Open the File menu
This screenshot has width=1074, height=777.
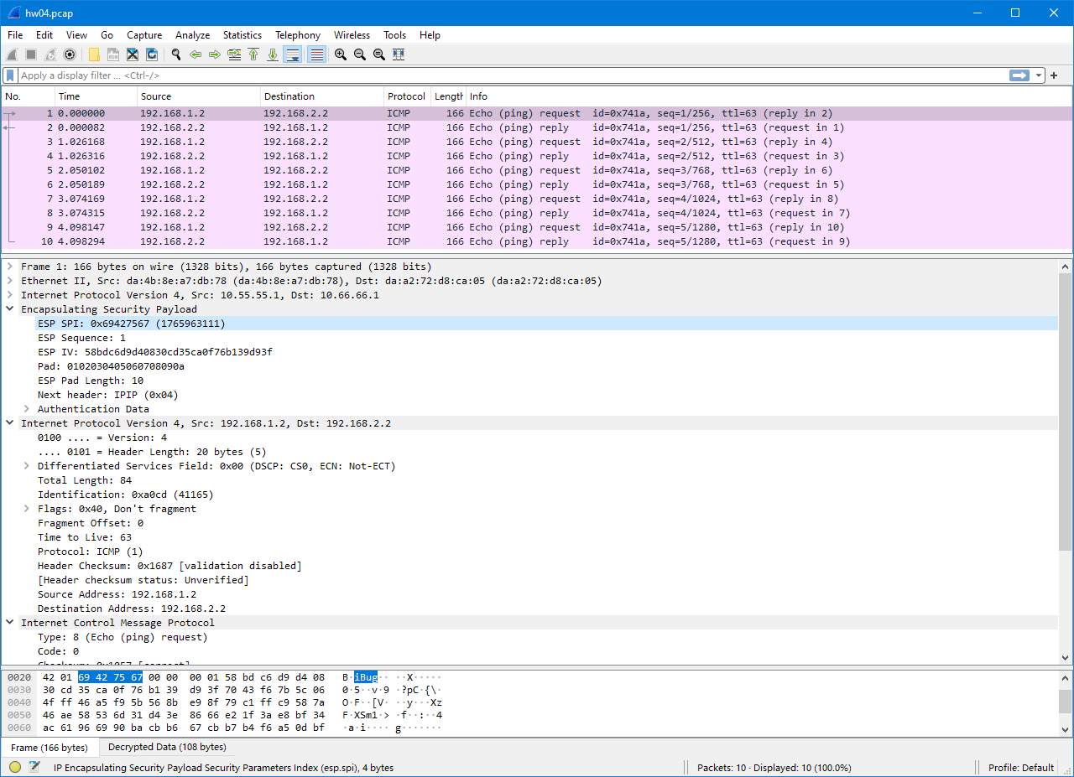pyautogui.click(x=15, y=35)
